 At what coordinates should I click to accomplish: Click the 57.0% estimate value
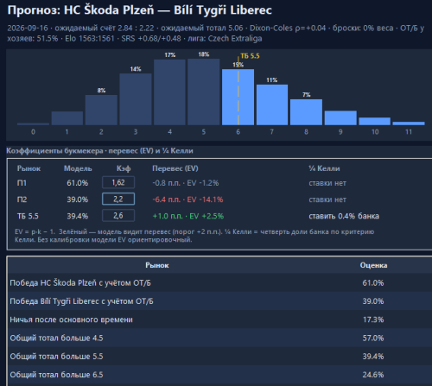pyautogui.click(x=373, y=338)
